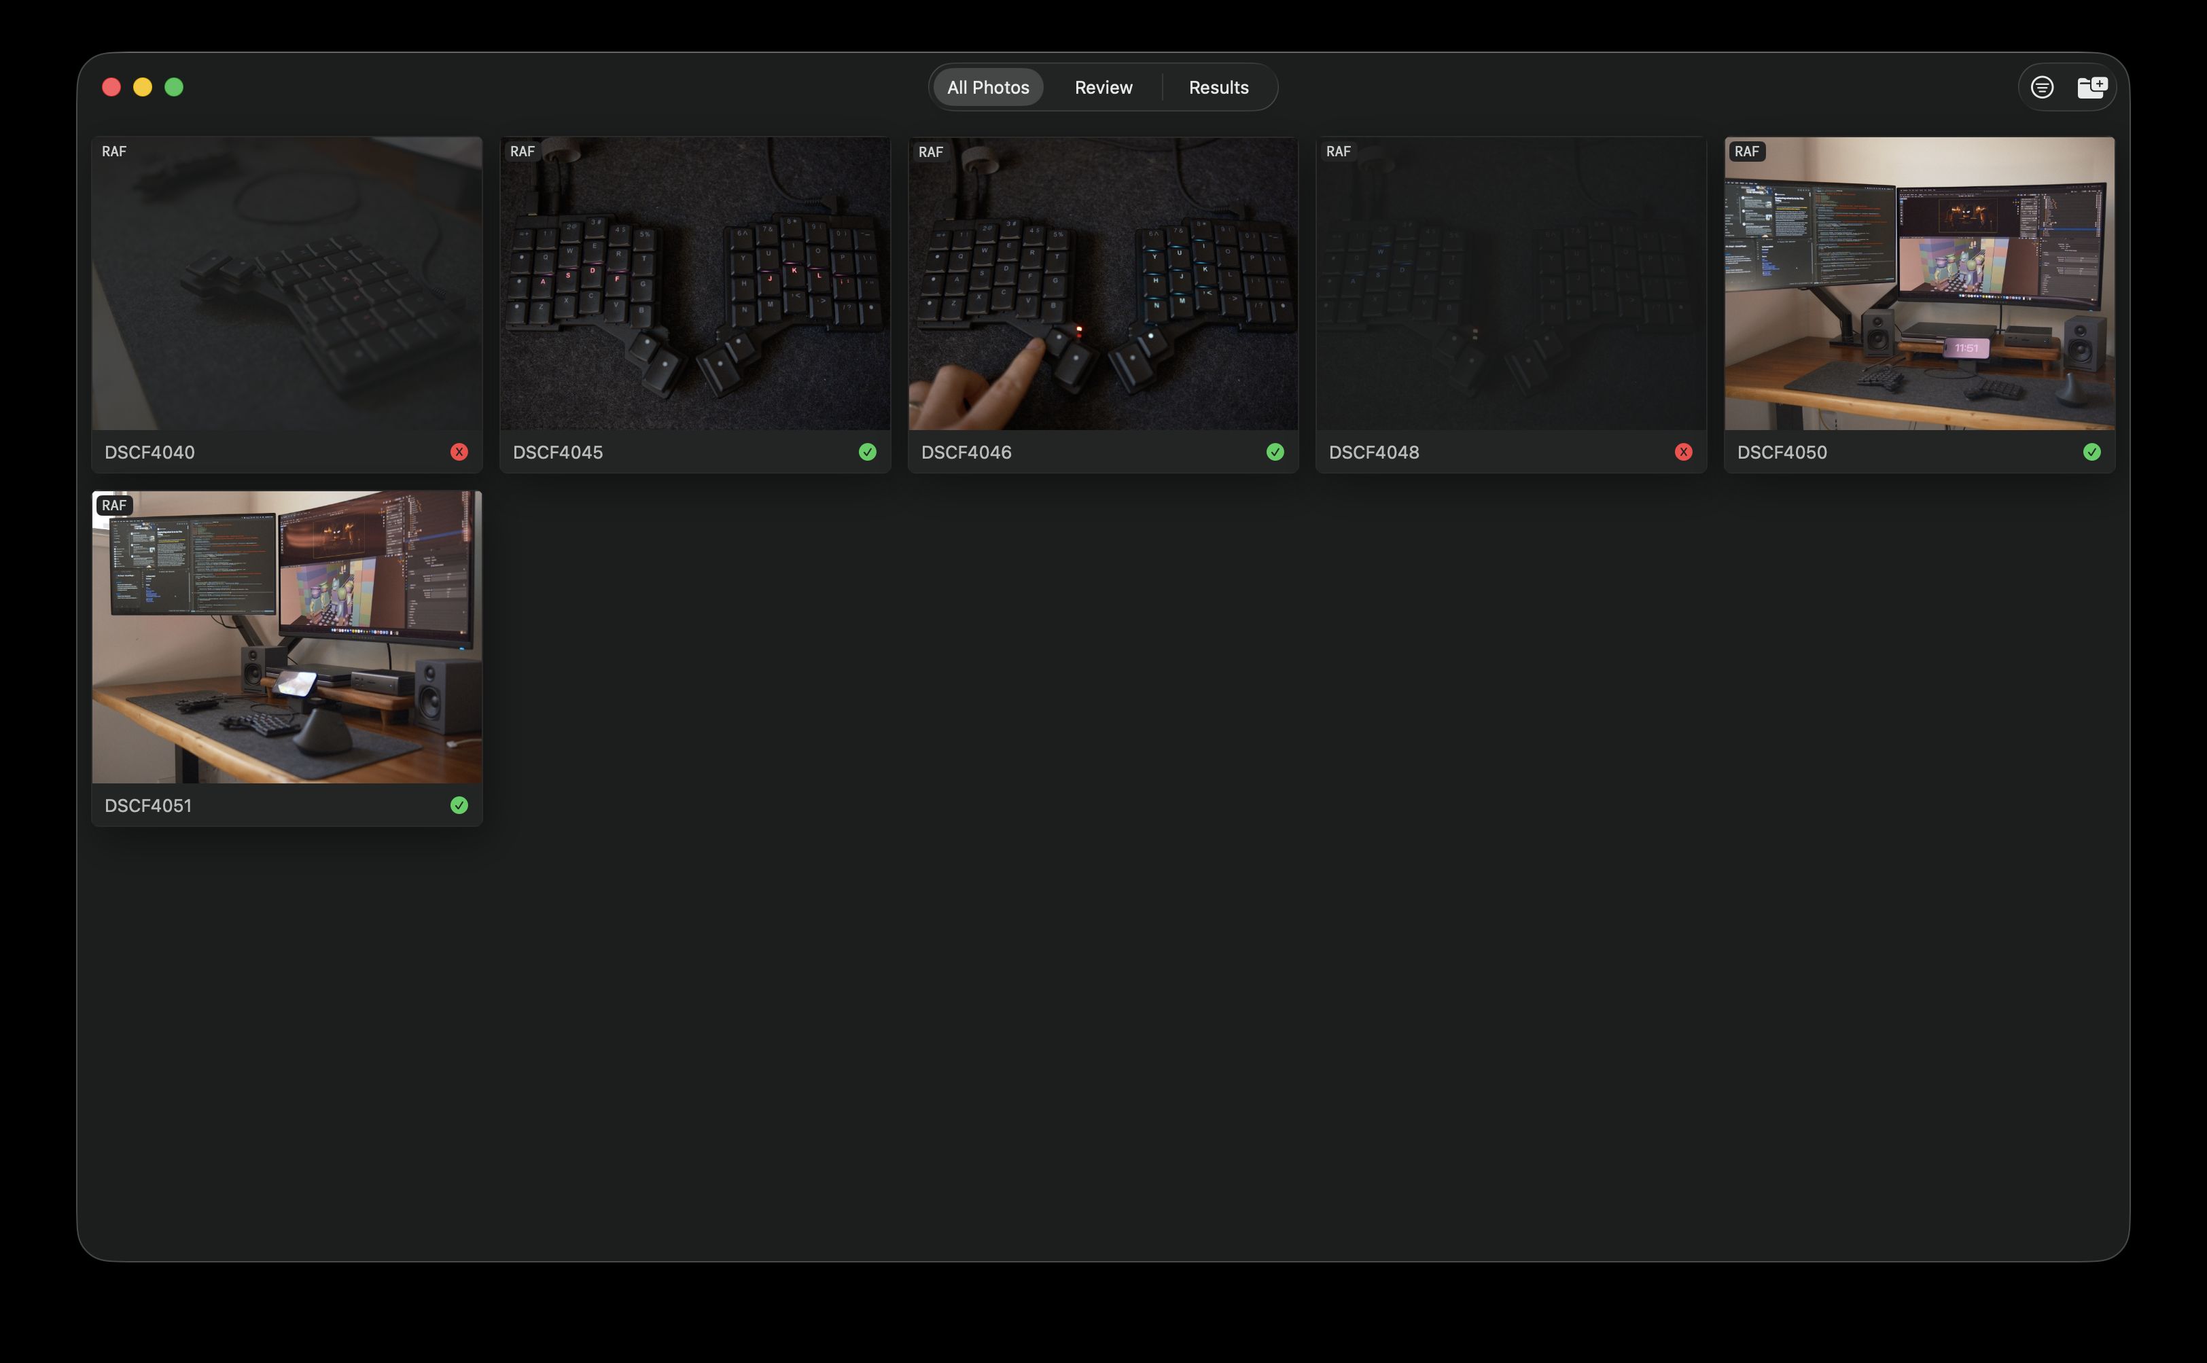Click the RAF badge on DSCF4045
The width and height of the screenshot is (2207, 1363).
522,152
